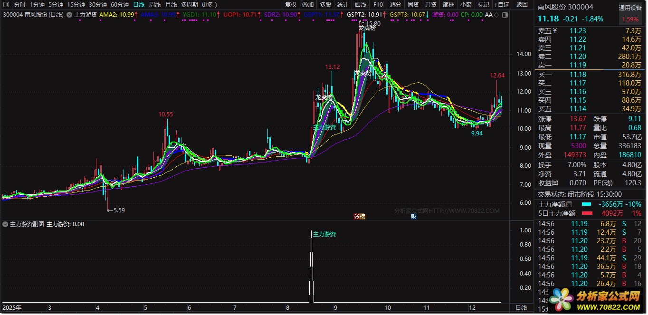Switch to 周线 weekly chart

(x=155, y=5)
